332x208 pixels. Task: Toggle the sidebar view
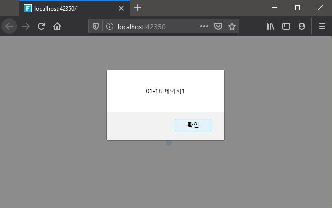286,27
